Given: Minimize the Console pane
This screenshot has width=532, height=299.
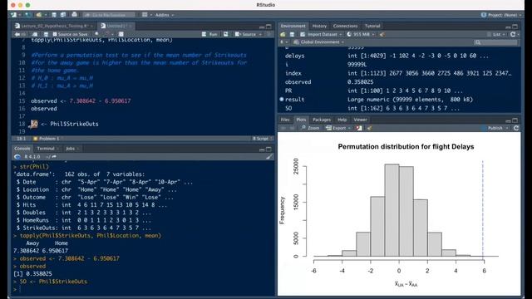Looking at the screenshot, I should (x=262, y=149).
